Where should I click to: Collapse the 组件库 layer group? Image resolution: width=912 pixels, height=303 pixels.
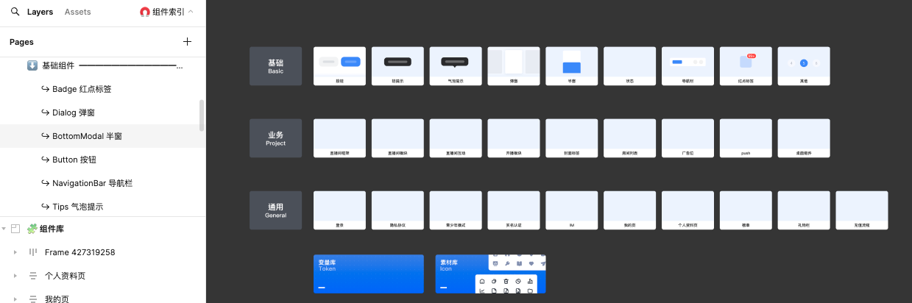(x=4, y=229)
